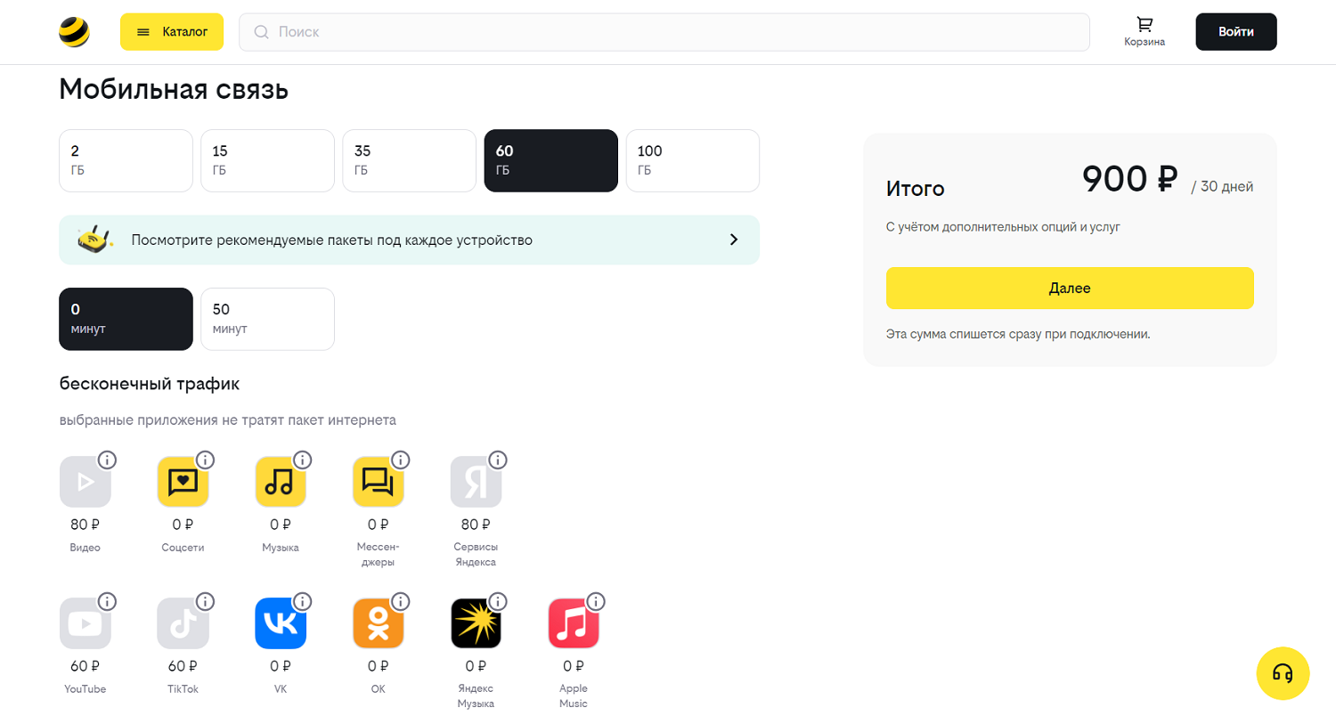Screen dimensions: 1336x724
Task: Click the hamburger icon in Каталог
Action: pyautogui.click(x=143, y=32)
